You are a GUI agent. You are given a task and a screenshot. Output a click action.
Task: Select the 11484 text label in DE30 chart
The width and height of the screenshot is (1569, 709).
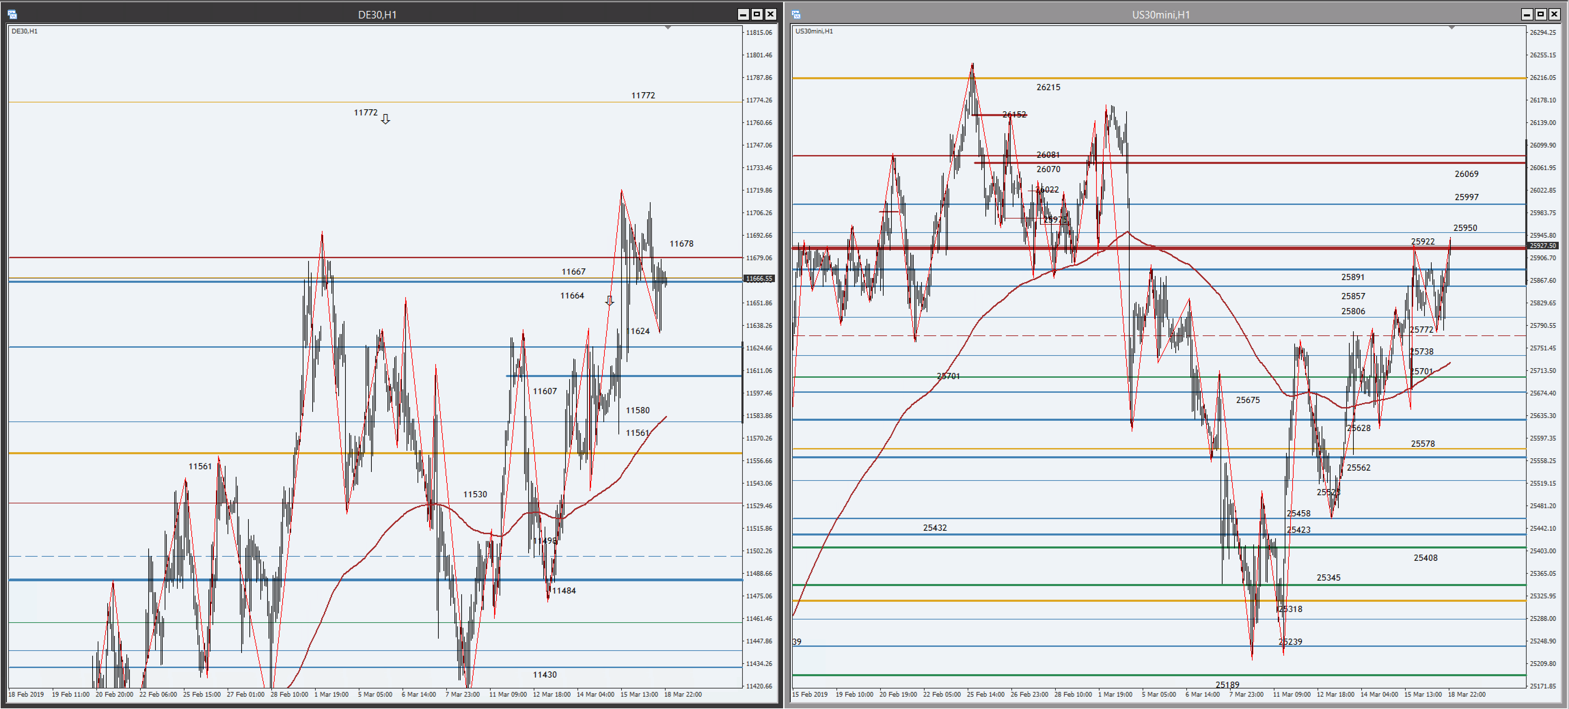[564, 591]
